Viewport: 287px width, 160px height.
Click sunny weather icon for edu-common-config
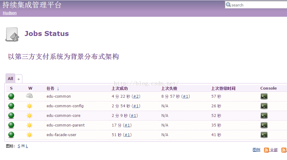click(29, 106)
